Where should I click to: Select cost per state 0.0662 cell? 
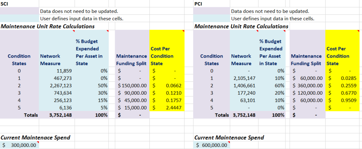click(x=167, y=85)
